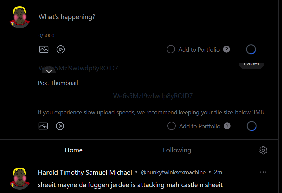Open the feed settings gear
Screen dimensions: 282x193
point(263,150)
